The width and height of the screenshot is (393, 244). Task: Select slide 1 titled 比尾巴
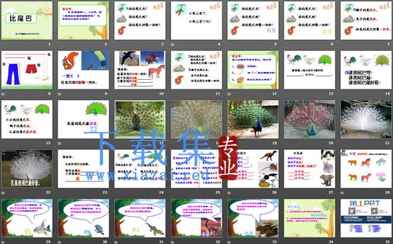pyautogui.click(x=27, y=21)
